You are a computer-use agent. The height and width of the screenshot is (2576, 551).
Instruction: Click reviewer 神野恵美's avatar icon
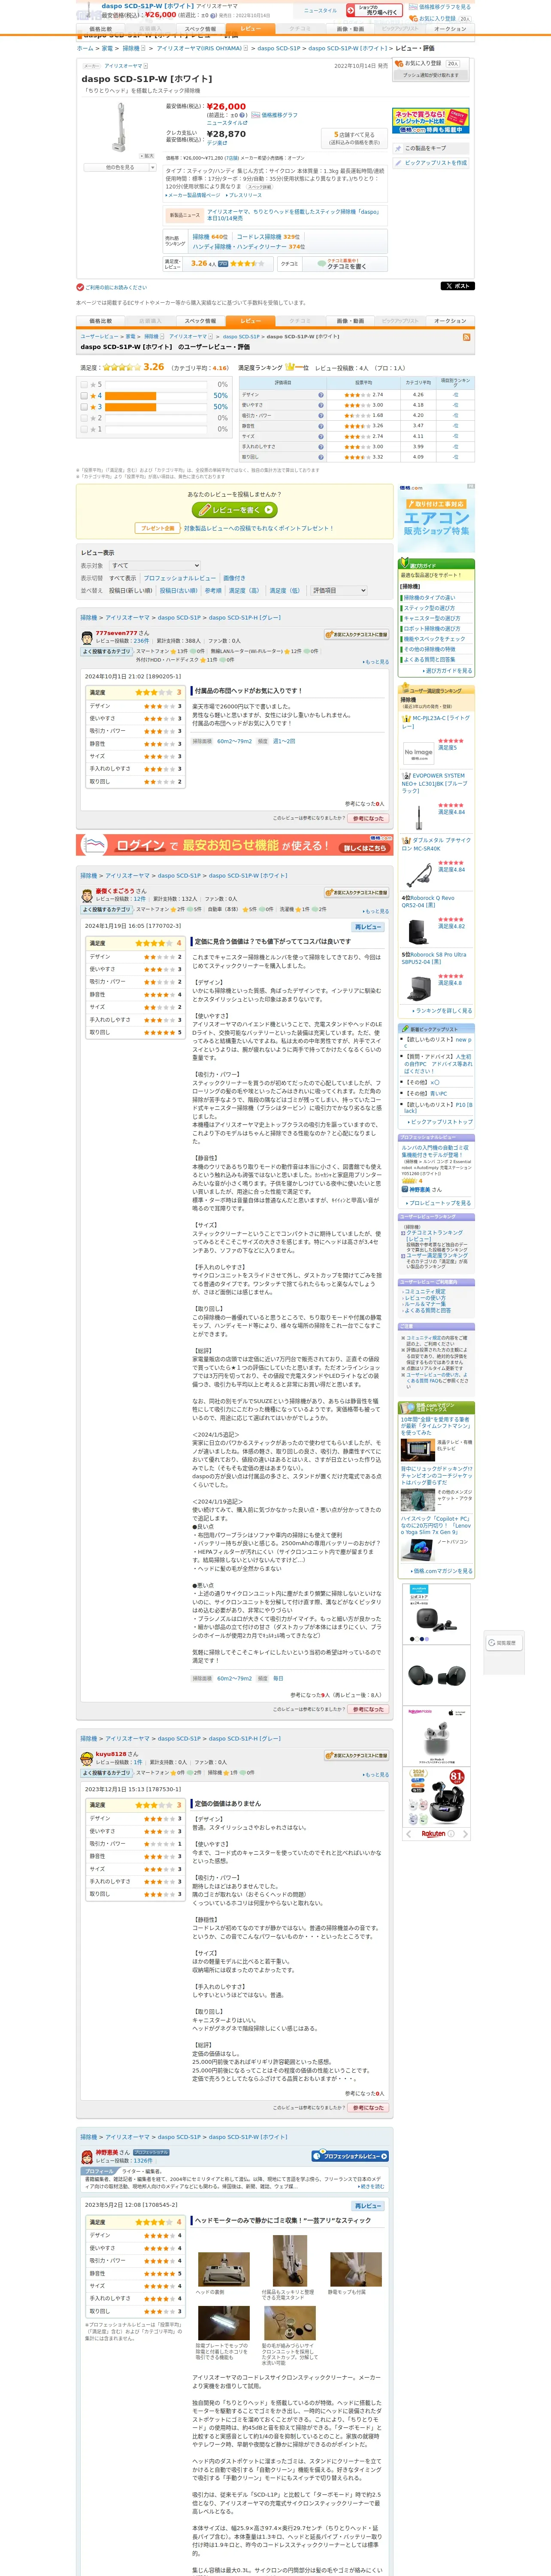87,2157
